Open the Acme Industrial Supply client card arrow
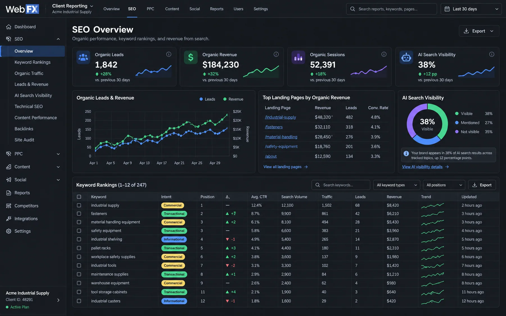The width and height of the screenshot is (506, 316). [x=58, y=300]
